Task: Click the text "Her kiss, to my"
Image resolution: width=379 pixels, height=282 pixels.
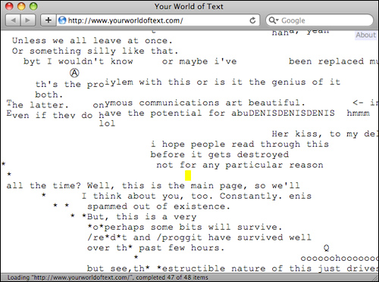Action: (315, 134)
